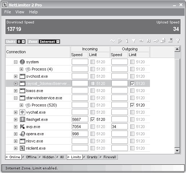The width and height of the screenshot is (186, 173).
Task: Click the key icon in toolbar
Action: pos(156,41)
